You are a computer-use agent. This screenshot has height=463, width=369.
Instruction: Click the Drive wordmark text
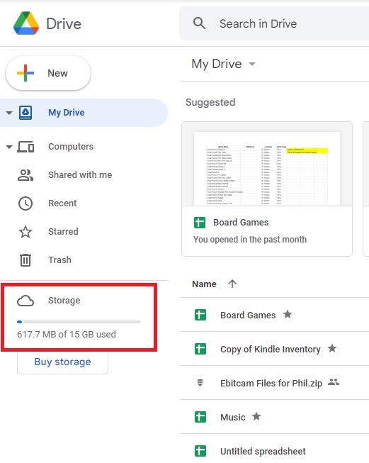(x=64, y=24)
